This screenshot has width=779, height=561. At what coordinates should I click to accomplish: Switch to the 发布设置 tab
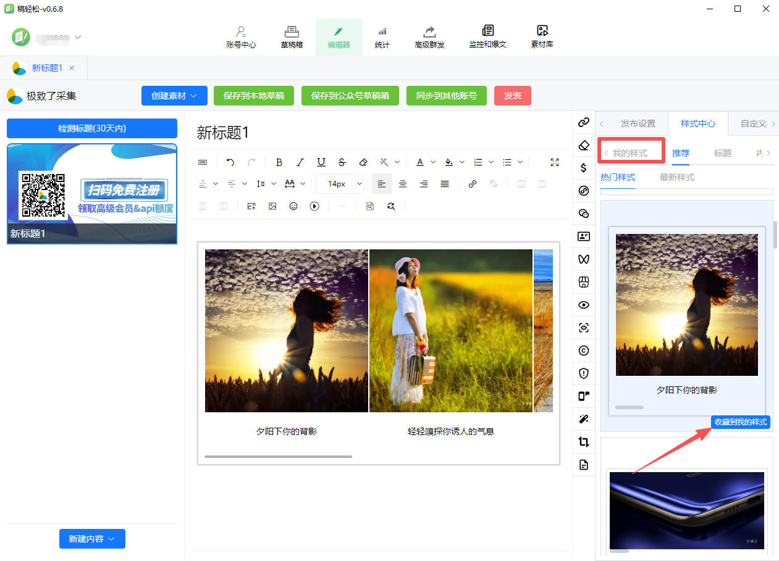click(x=638, y=123)
